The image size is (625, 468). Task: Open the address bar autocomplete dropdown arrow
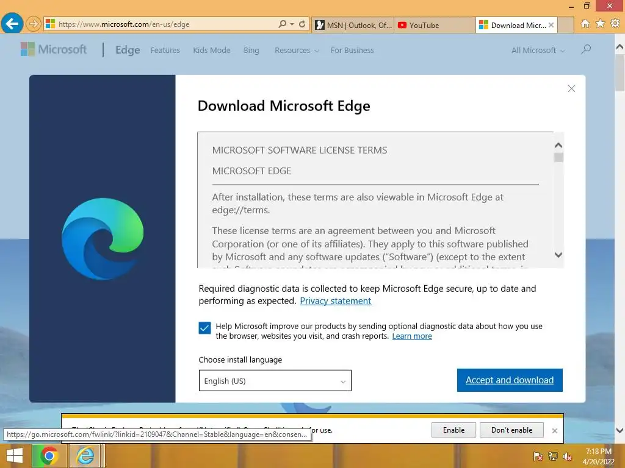(292, 24)
